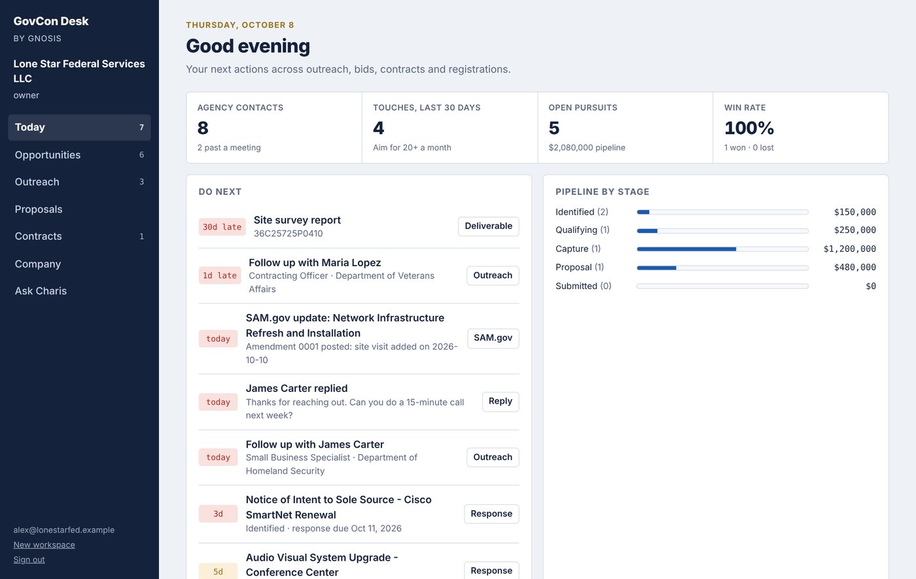
Task: Click the "1d late" badge
Action: coord(220,276)
